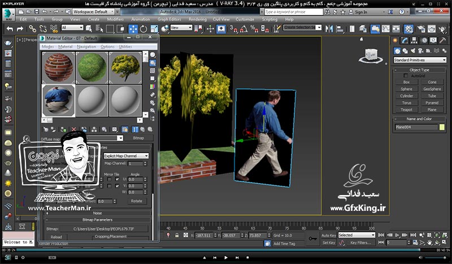Open the Material Editor toolbar icon

coord(408,29)
